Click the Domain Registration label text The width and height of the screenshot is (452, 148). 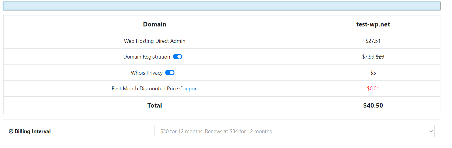[x=147, y=57]
